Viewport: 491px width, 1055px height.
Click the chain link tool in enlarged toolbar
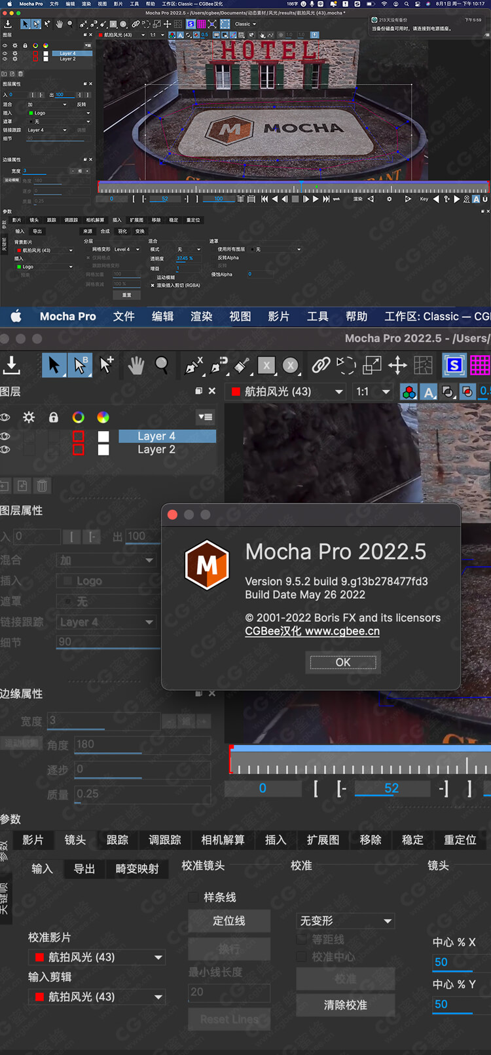(321, 365)
